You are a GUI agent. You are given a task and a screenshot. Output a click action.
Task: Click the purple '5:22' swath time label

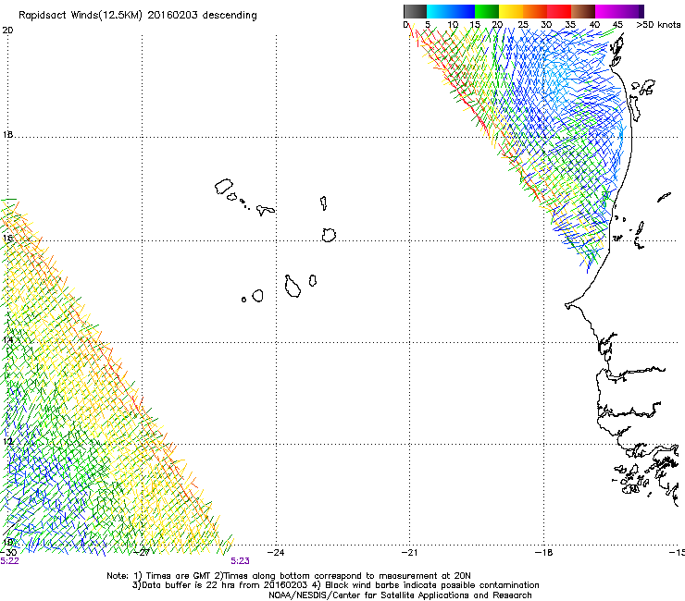[x=9, y=561]
